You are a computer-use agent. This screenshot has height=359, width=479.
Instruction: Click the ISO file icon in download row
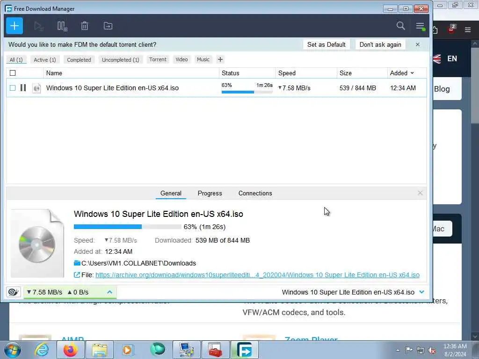36,88
